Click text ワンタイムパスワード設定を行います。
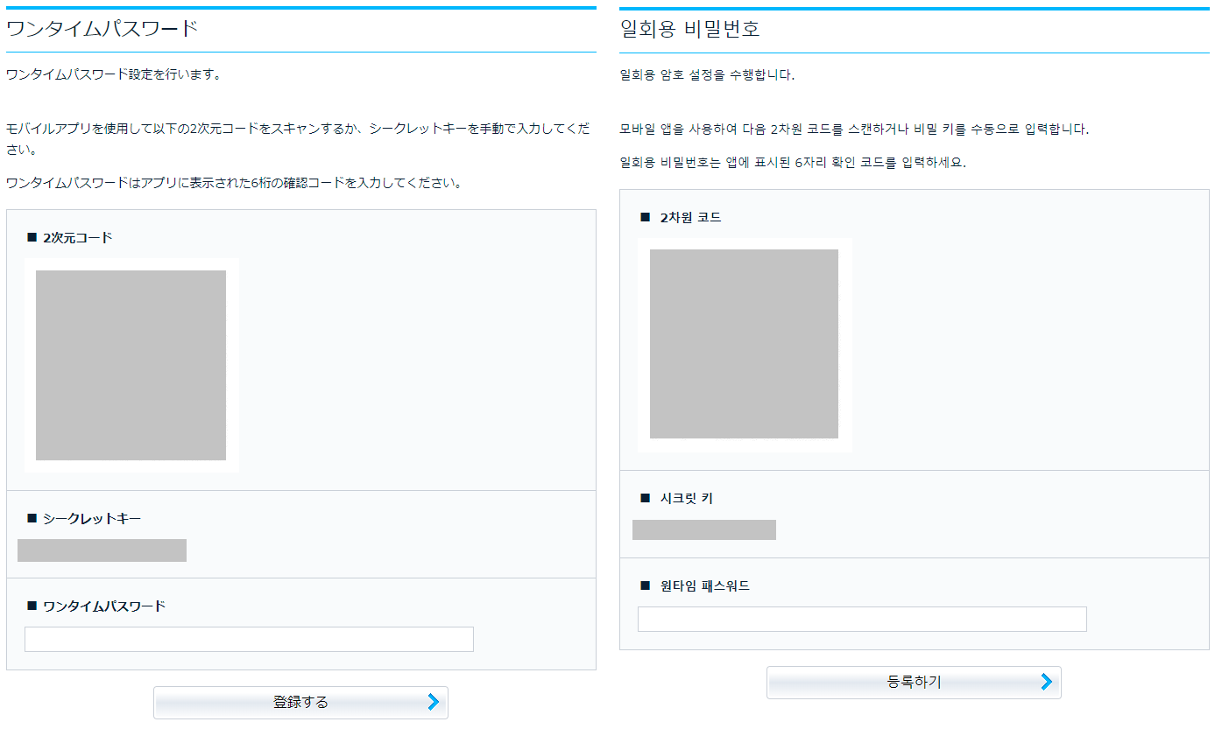The height and width of the screenshot is (729, 1215). click(114, 74)
